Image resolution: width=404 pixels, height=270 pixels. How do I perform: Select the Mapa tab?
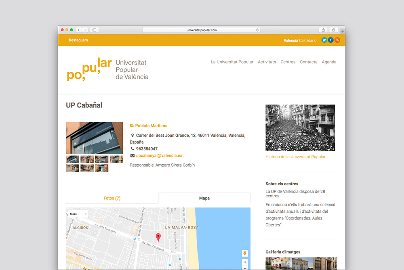tap(204, 198)
